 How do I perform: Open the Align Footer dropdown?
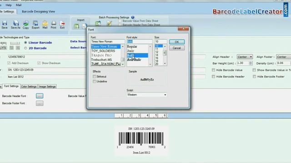(x=284, y=57)
